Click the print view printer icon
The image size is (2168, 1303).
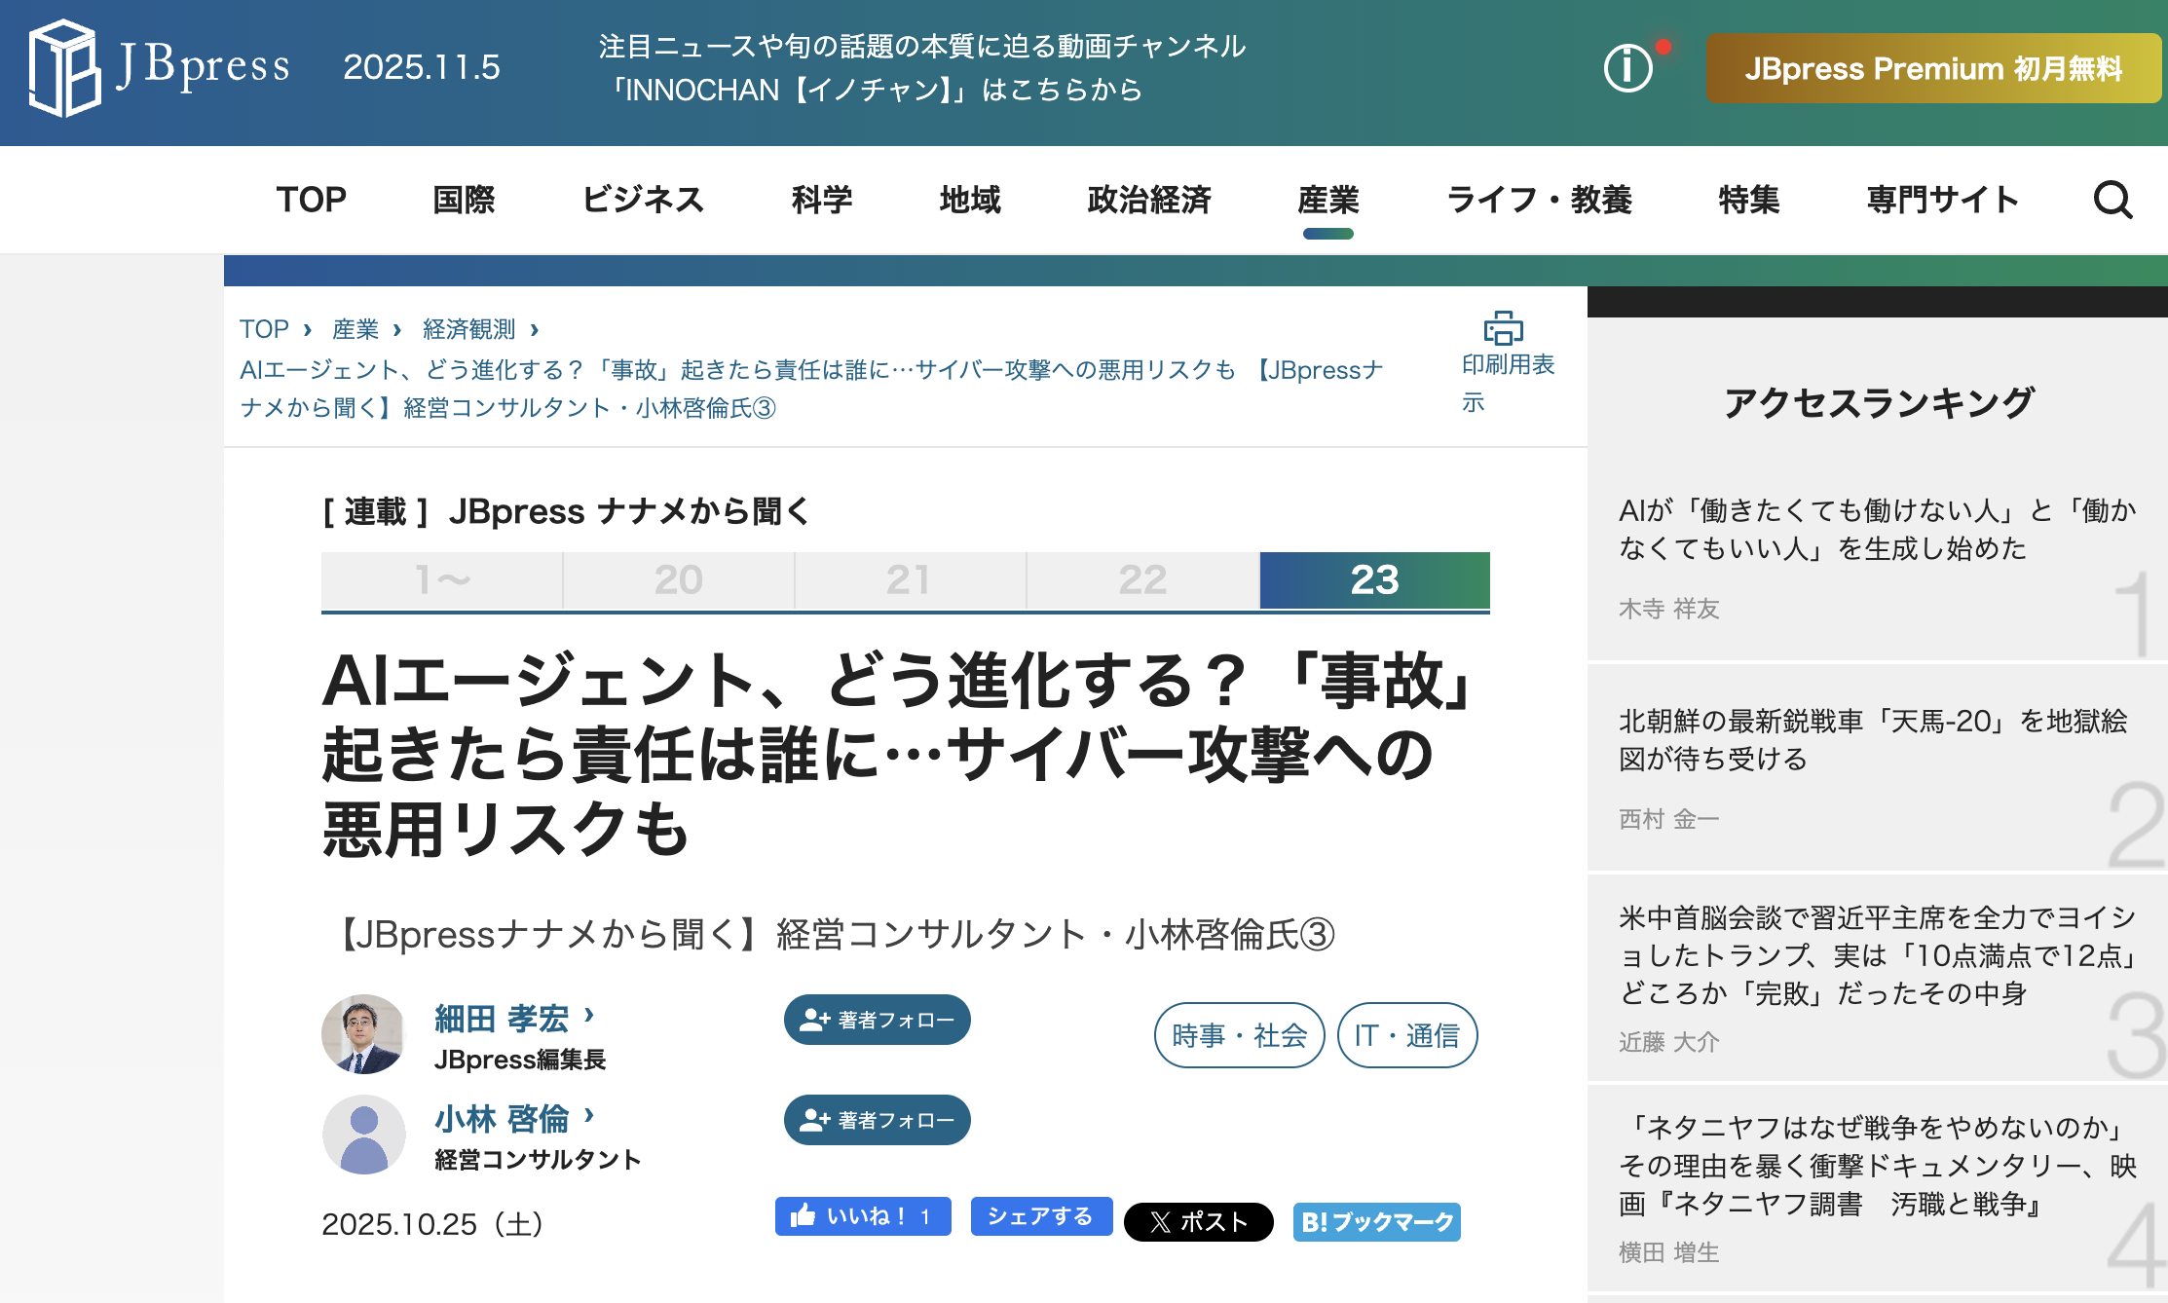(1503, 329)
